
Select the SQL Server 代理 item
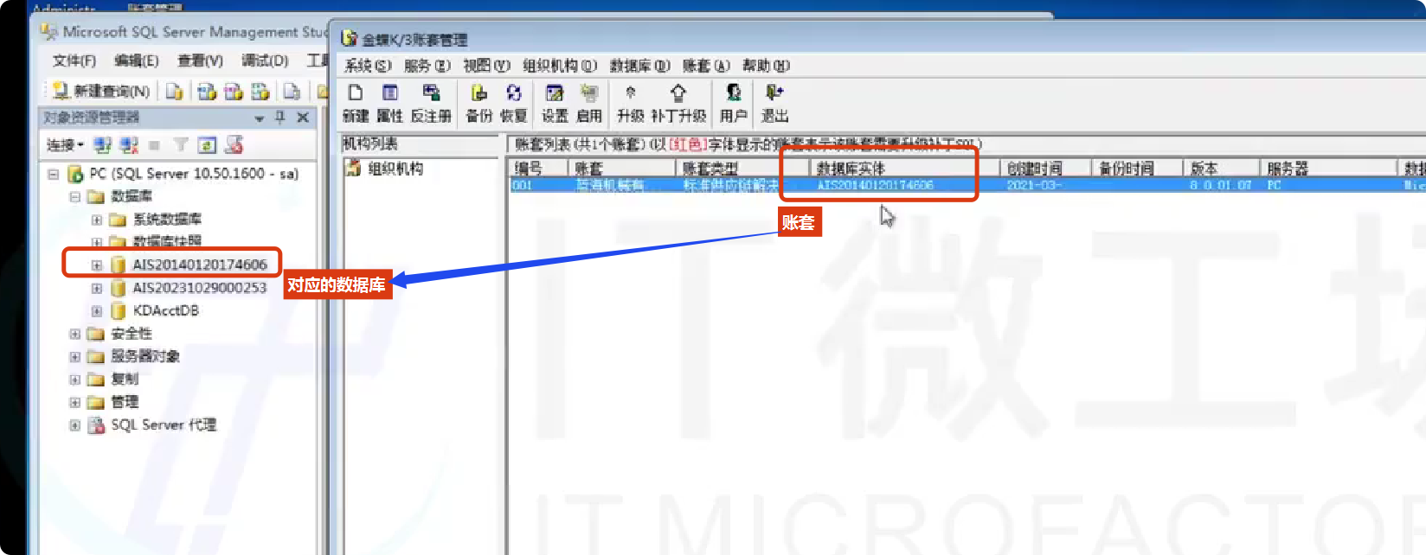[x=164, y=425]
